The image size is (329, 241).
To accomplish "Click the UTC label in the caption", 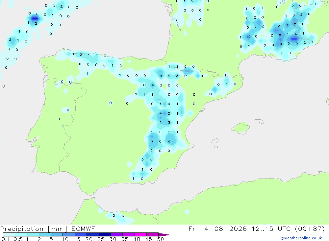I will point(285,229).
